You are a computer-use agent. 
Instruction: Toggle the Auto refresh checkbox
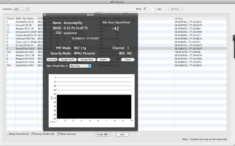pos(145,9)
